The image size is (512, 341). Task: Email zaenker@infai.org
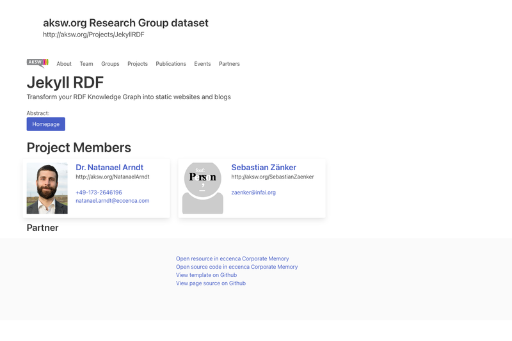253,193
